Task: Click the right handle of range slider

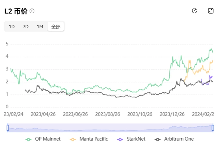Action: click(213, 128)
